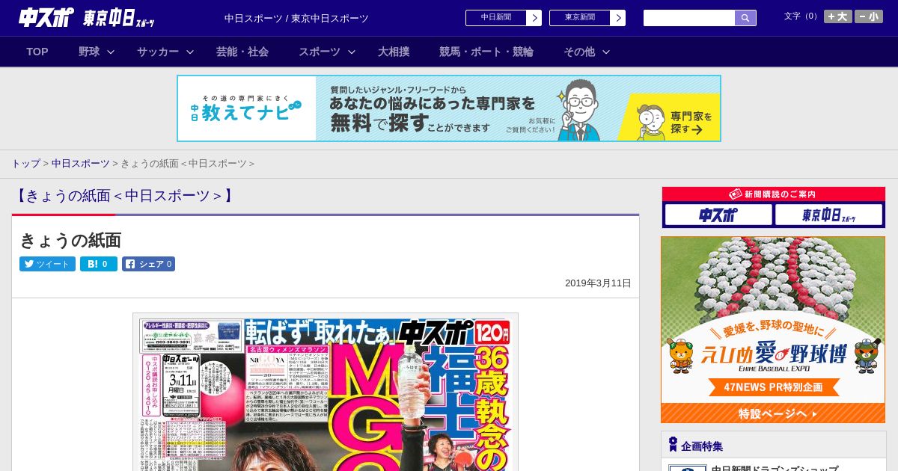Click 中スポ subscription guide button
The height and width of the screenshot is (471, 898).
click(718, 215)
